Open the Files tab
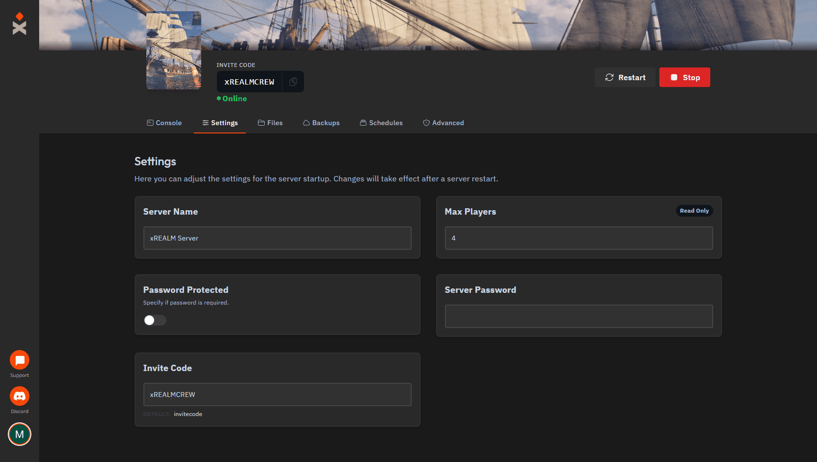The height and width of the screenshot is (462, 817). tap(270, 123)
